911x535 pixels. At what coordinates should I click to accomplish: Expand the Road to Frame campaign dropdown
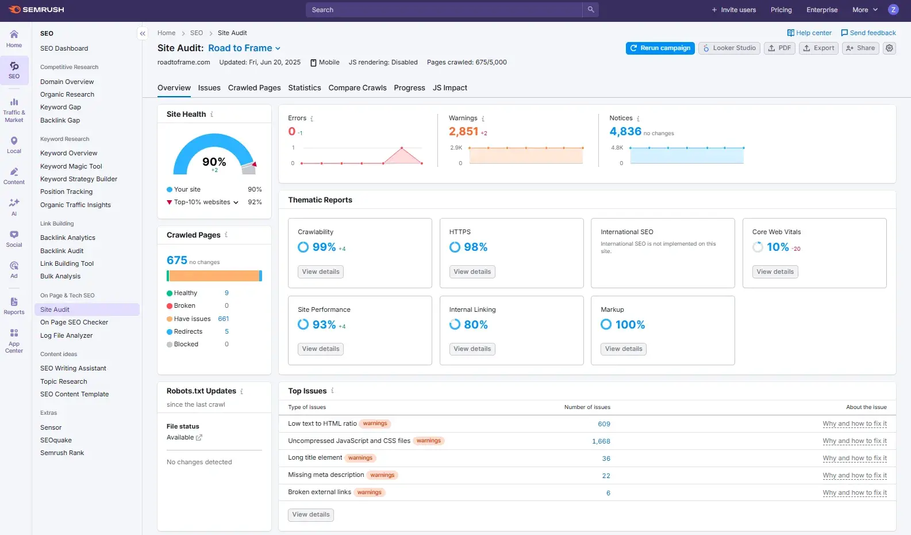(278, 48)
